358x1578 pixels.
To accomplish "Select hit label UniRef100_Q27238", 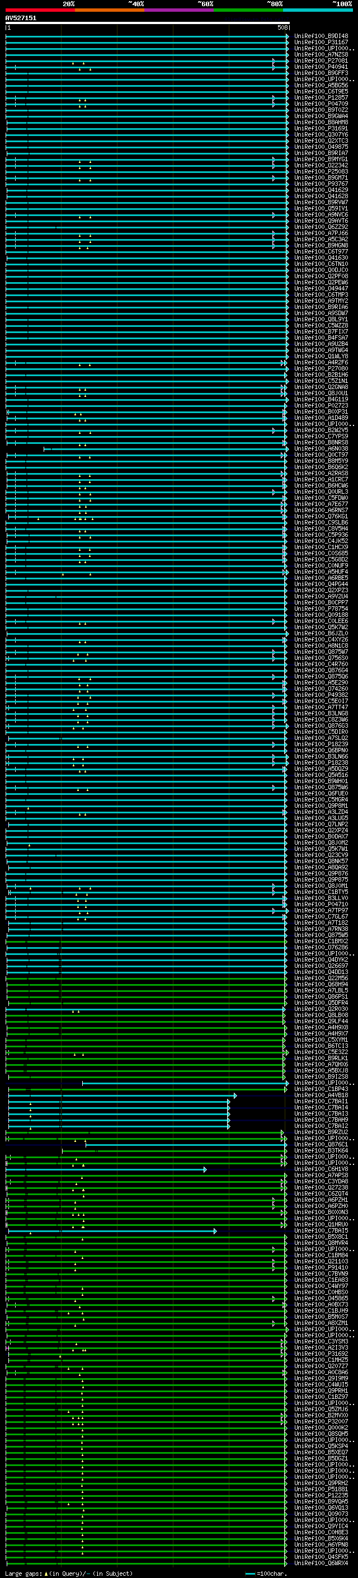I will coord(321,1187).
